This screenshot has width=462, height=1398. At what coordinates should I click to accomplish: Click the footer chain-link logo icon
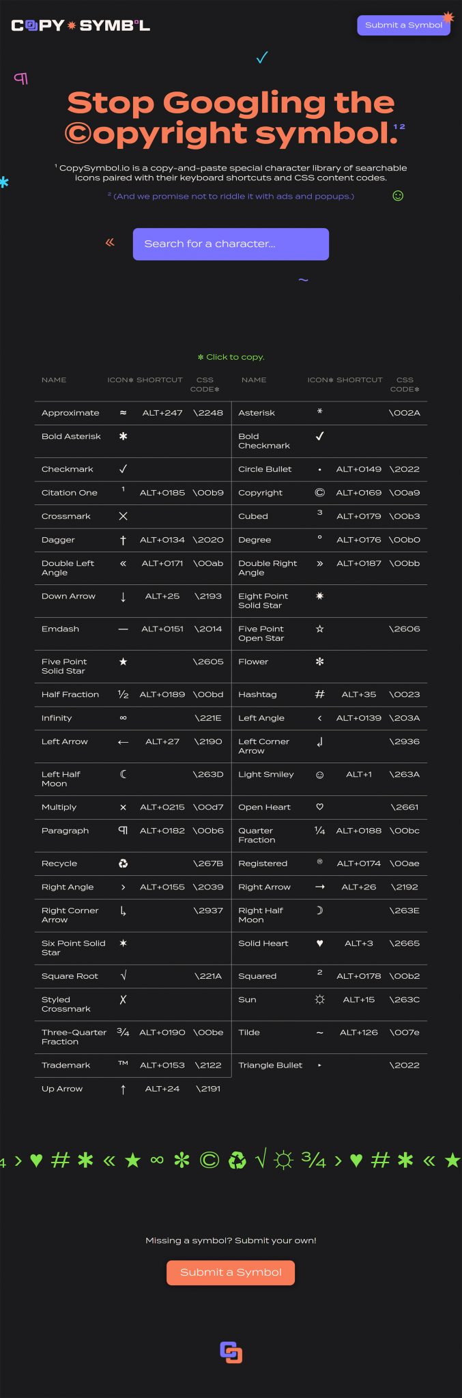tap(231, 1352)
